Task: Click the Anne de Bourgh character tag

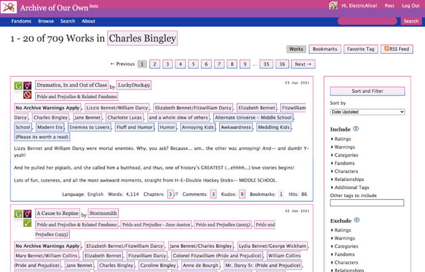Action: point(201,265)
